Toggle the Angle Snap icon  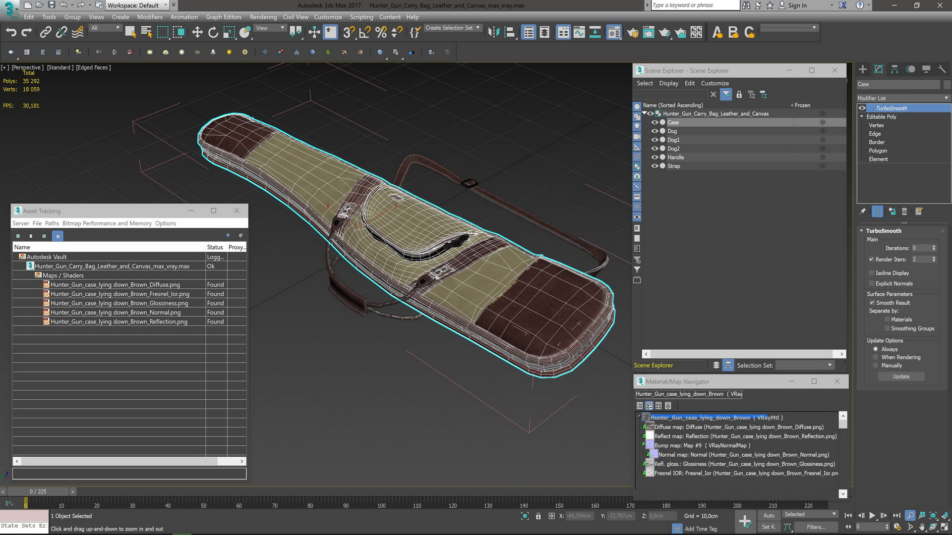[x=364, y=33]
